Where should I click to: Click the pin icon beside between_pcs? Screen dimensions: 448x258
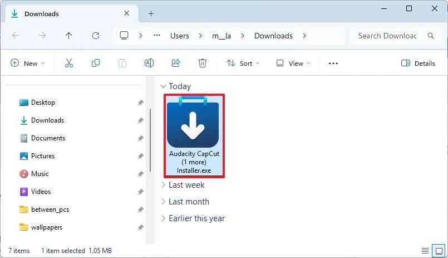[140, 210]
